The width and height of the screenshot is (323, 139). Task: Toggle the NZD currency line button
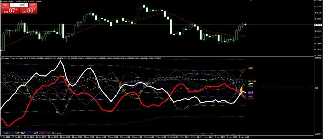(x=42, y=133)
